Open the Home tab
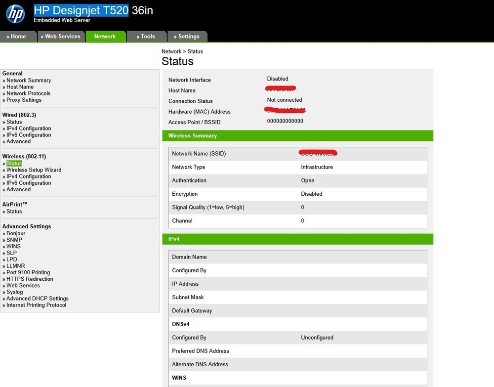The width and height of the screenshot is (494, 387). point(18,37)
